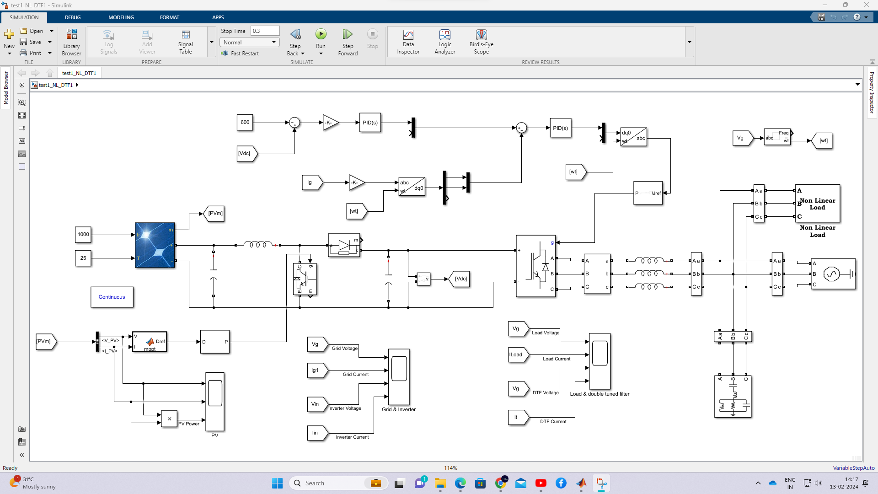The width and height of the screenshot is (878, 494).
Task: Open the Data Inspector
Action: pyautogui.click(x=407, y=41)
